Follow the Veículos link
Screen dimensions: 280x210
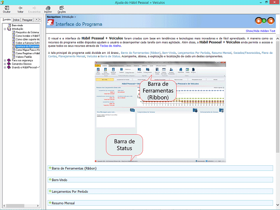click(92, 56)
